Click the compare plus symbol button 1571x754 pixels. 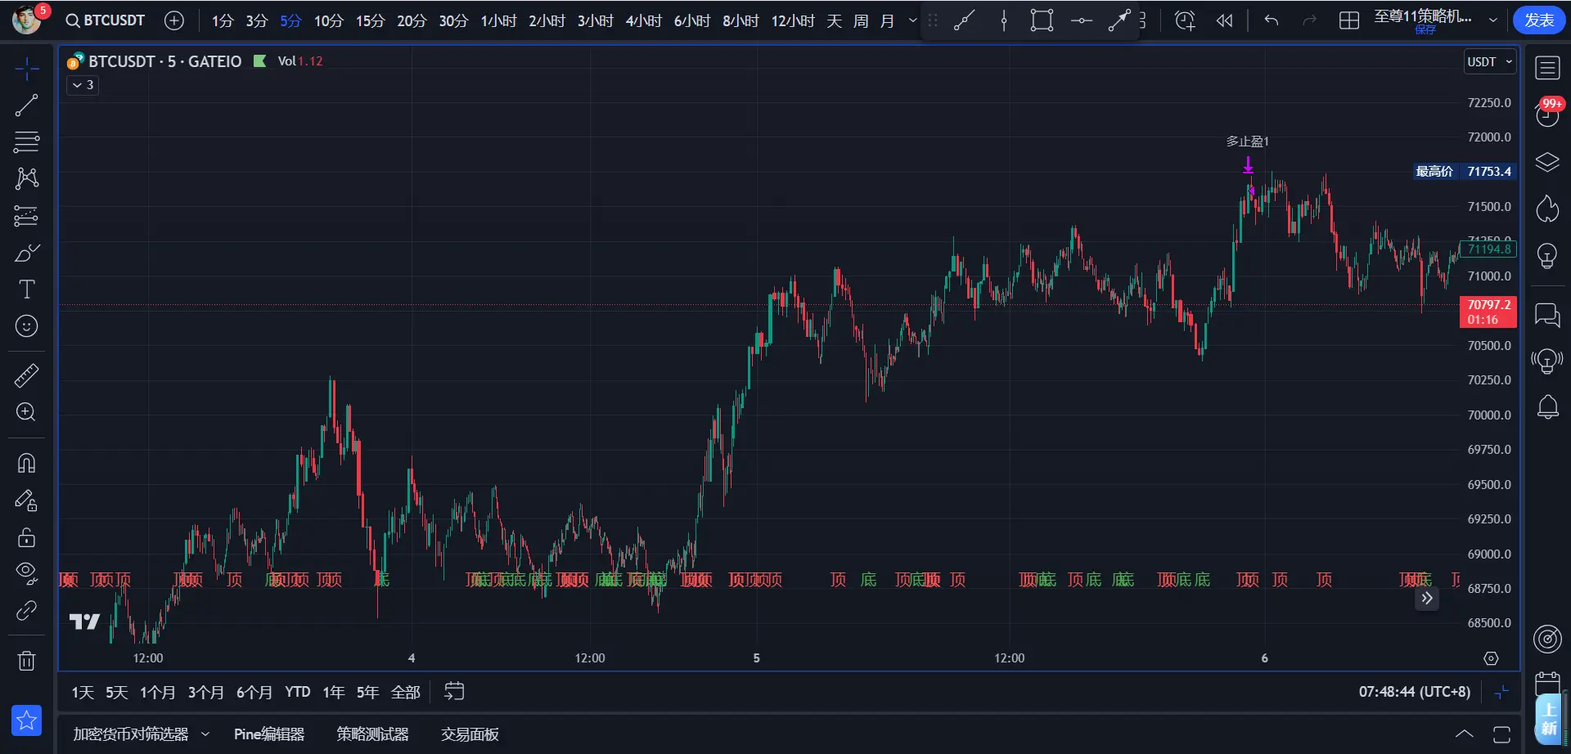point(174,20)
